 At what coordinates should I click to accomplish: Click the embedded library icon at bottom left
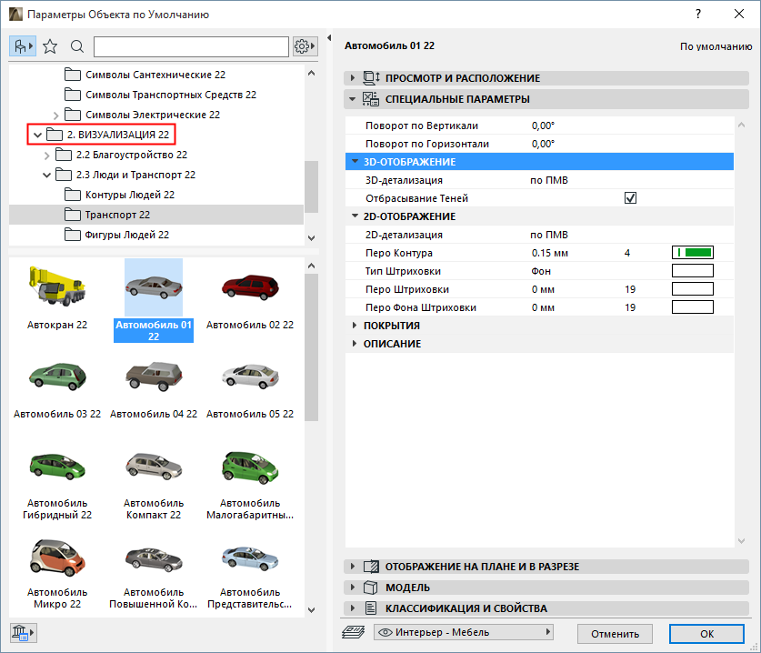tap(20, 632)
